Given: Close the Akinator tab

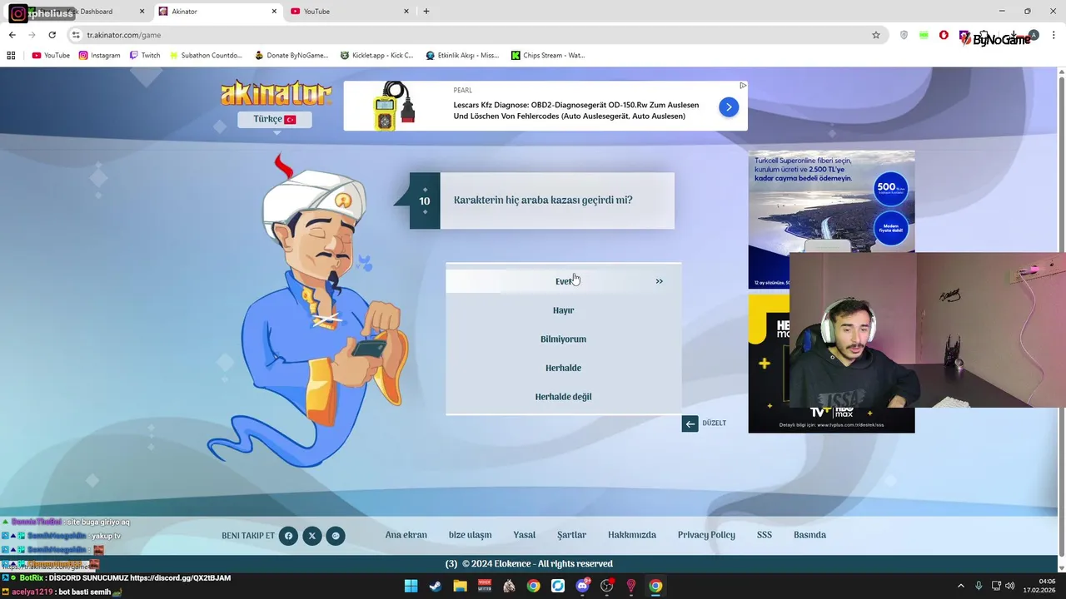Looking at the screenshot, I should click(x=274, y=12).
